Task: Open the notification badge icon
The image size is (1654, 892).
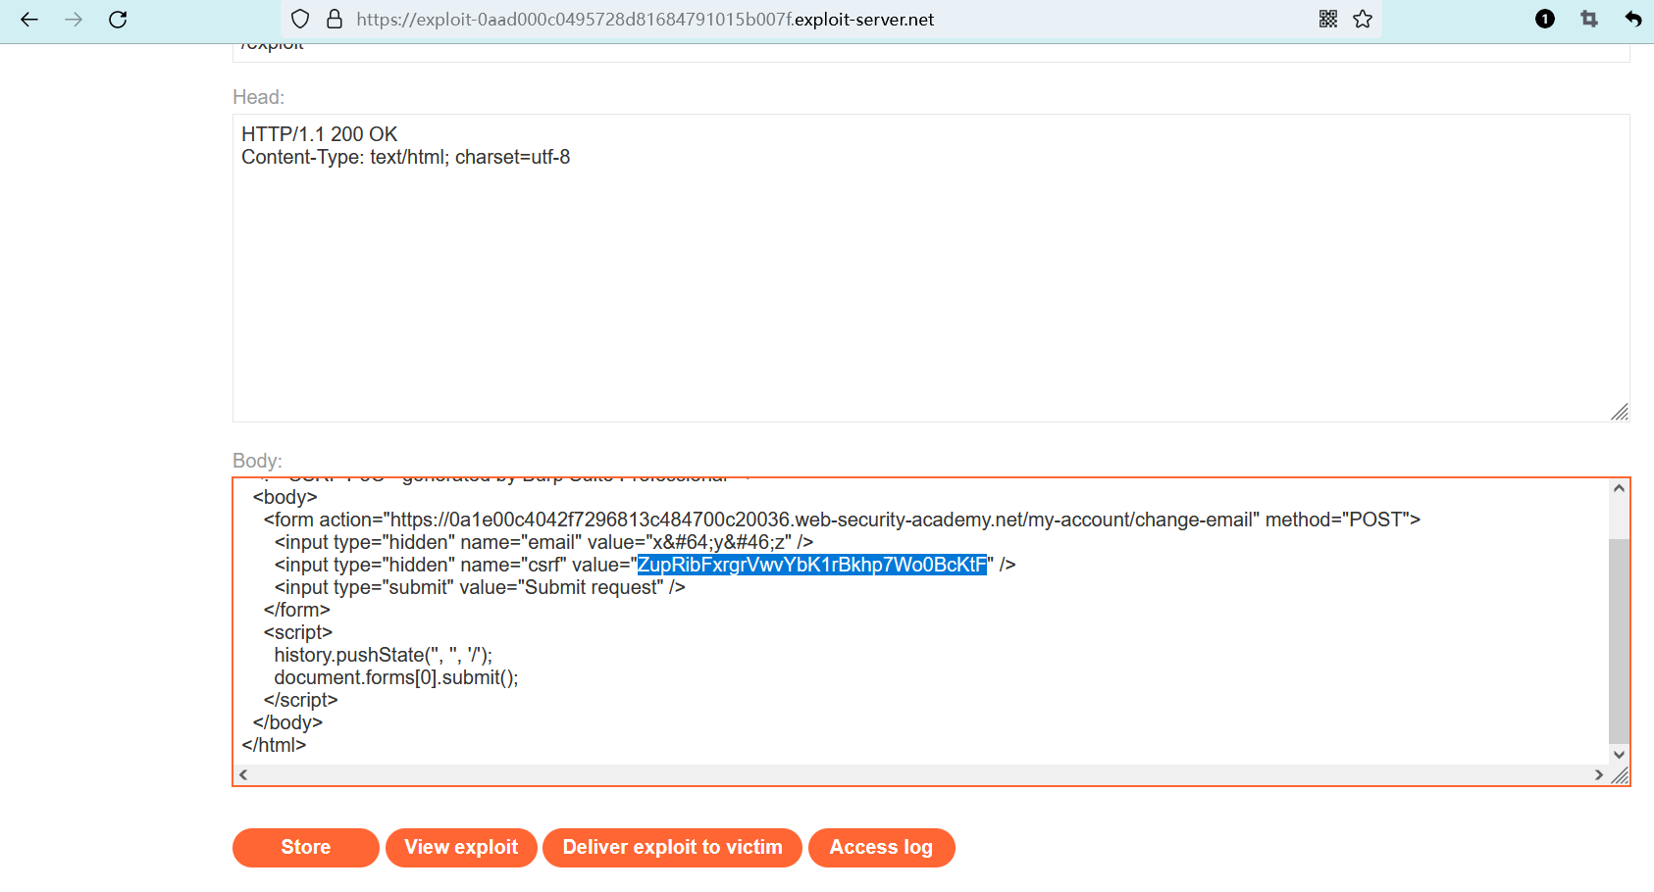Action: [1545, 20]
